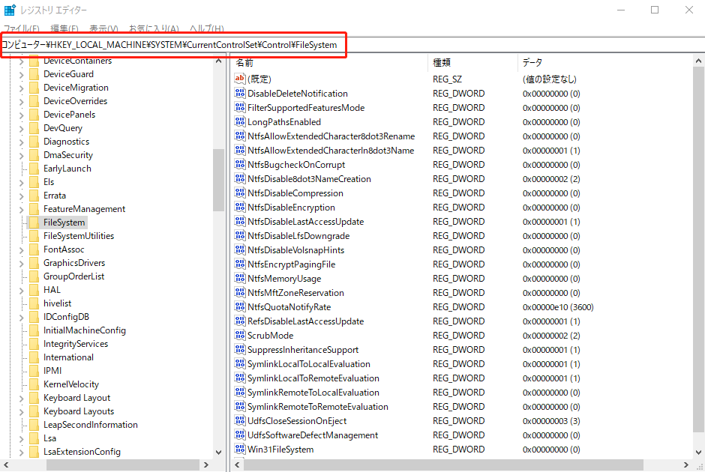
Task: Select the FileSystemUtilities key
Action: coord(79,236)
